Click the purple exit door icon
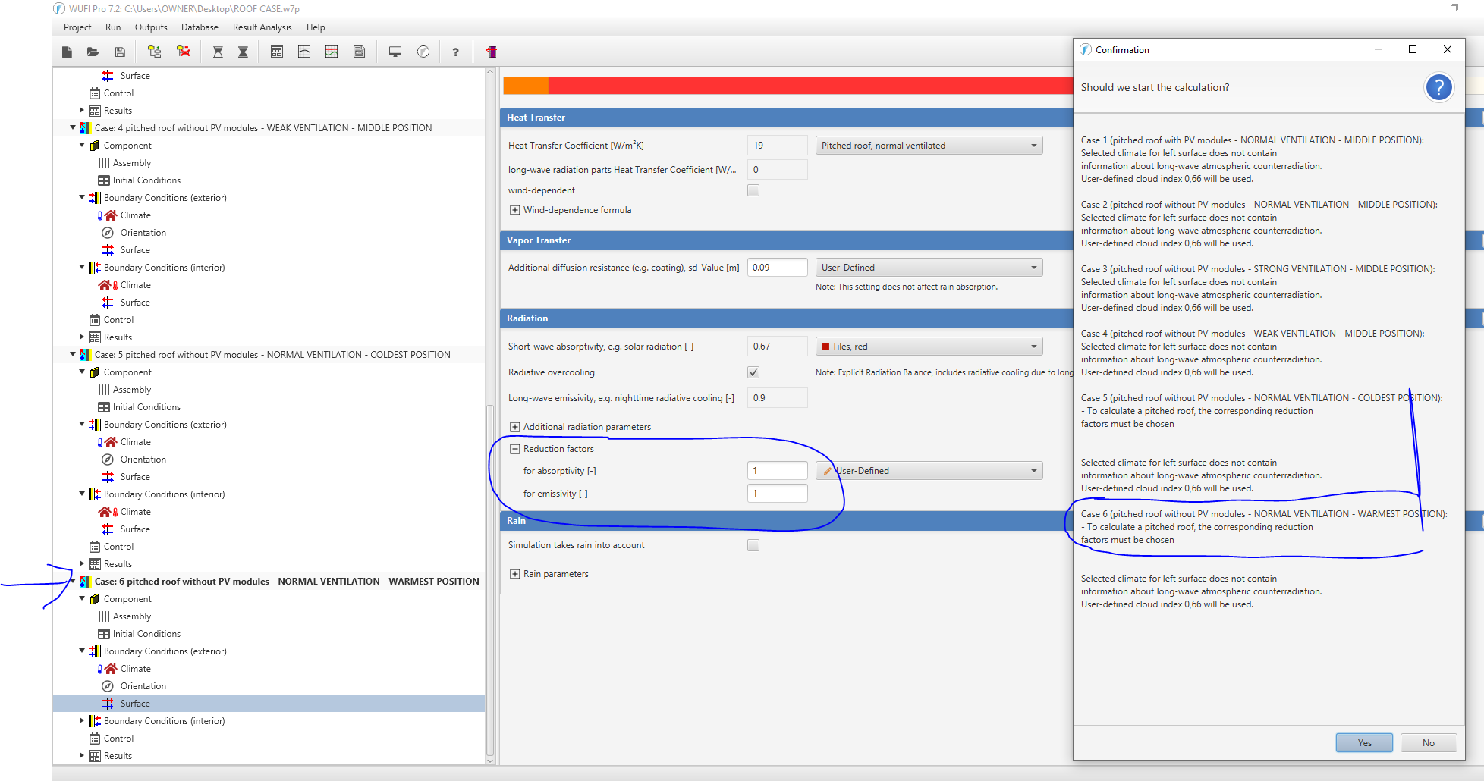The height and width of the screenshot is (781, 1484). point(491,52)
